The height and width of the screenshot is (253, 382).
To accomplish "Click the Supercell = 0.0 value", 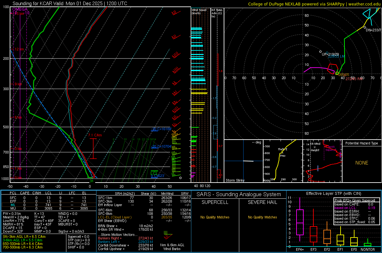I will coord(78,237).
